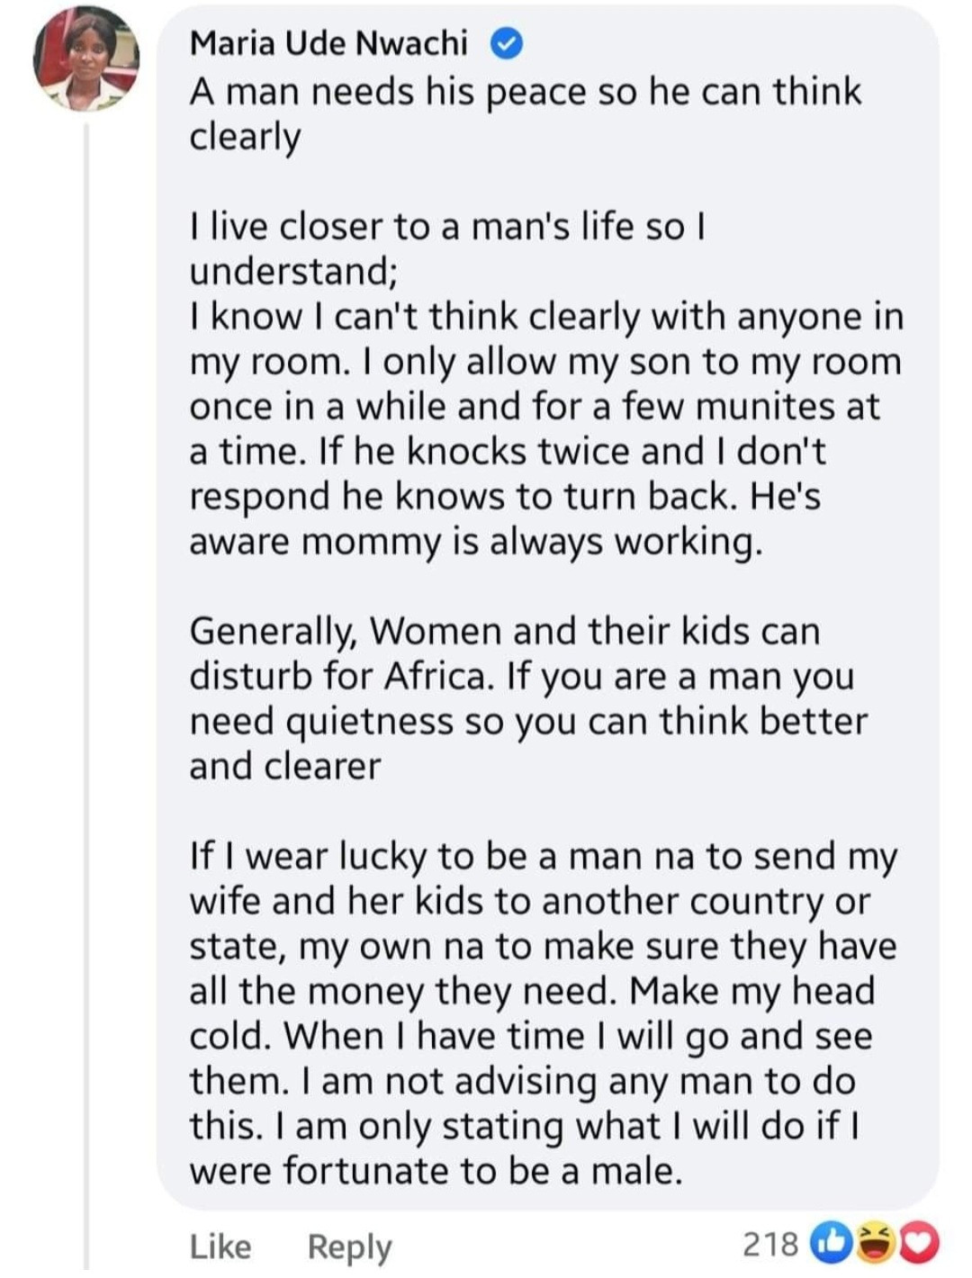Click the sentence "Make my head cold"
The height and width of the screenshot is (1278, 972).
751,992
